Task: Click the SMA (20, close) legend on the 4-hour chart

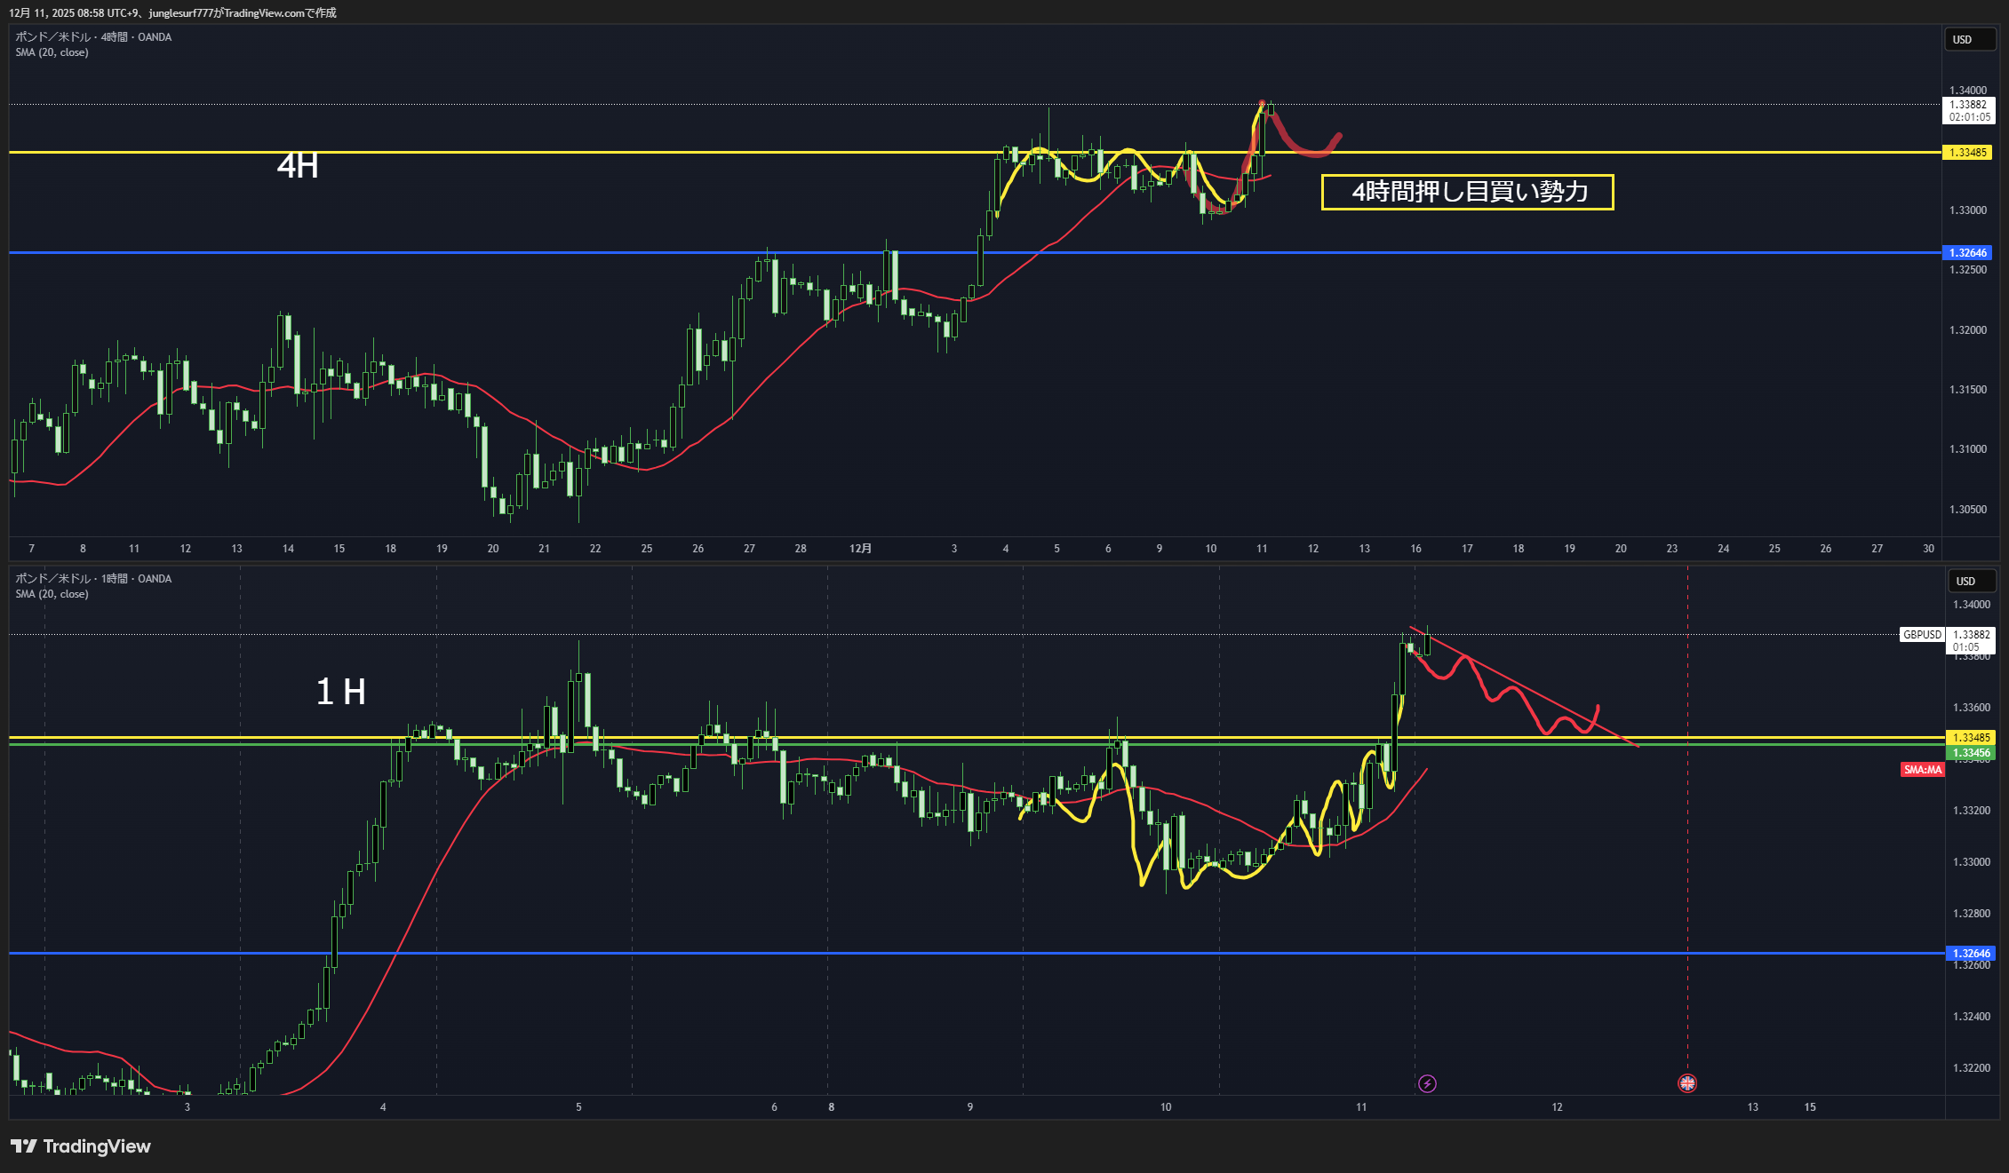Action: pyautogui.click(x=52, y=52)
